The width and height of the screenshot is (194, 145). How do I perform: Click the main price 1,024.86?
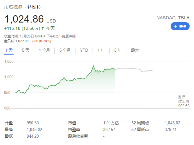coord(24,19)
